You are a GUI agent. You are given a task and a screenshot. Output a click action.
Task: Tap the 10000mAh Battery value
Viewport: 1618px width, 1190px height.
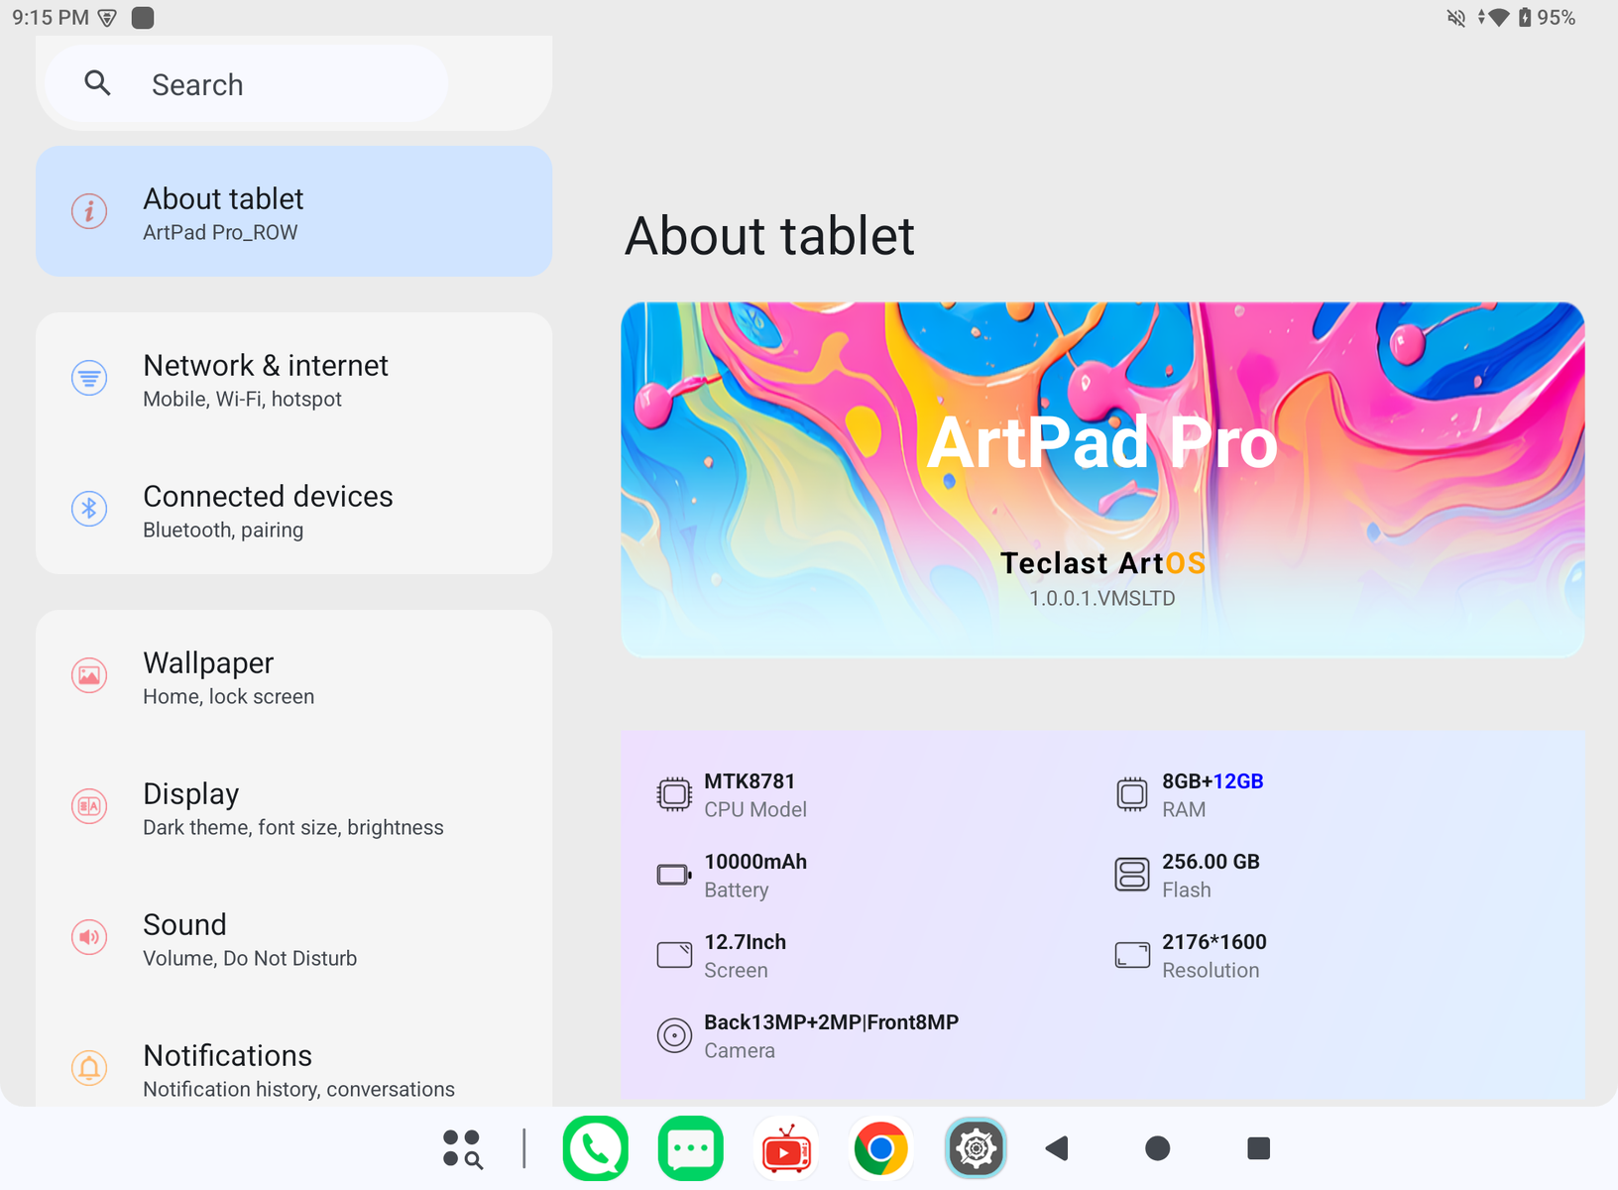pos(755,862)
